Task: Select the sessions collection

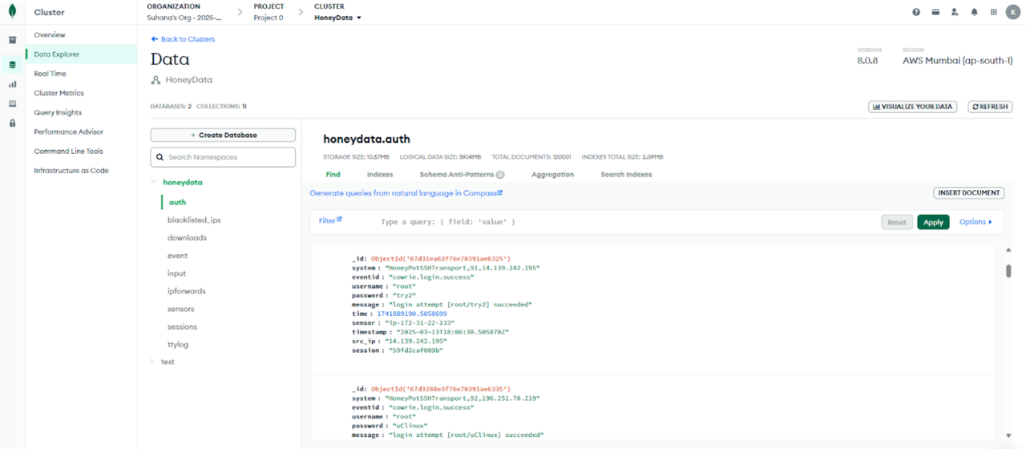Action: point(182,326)
